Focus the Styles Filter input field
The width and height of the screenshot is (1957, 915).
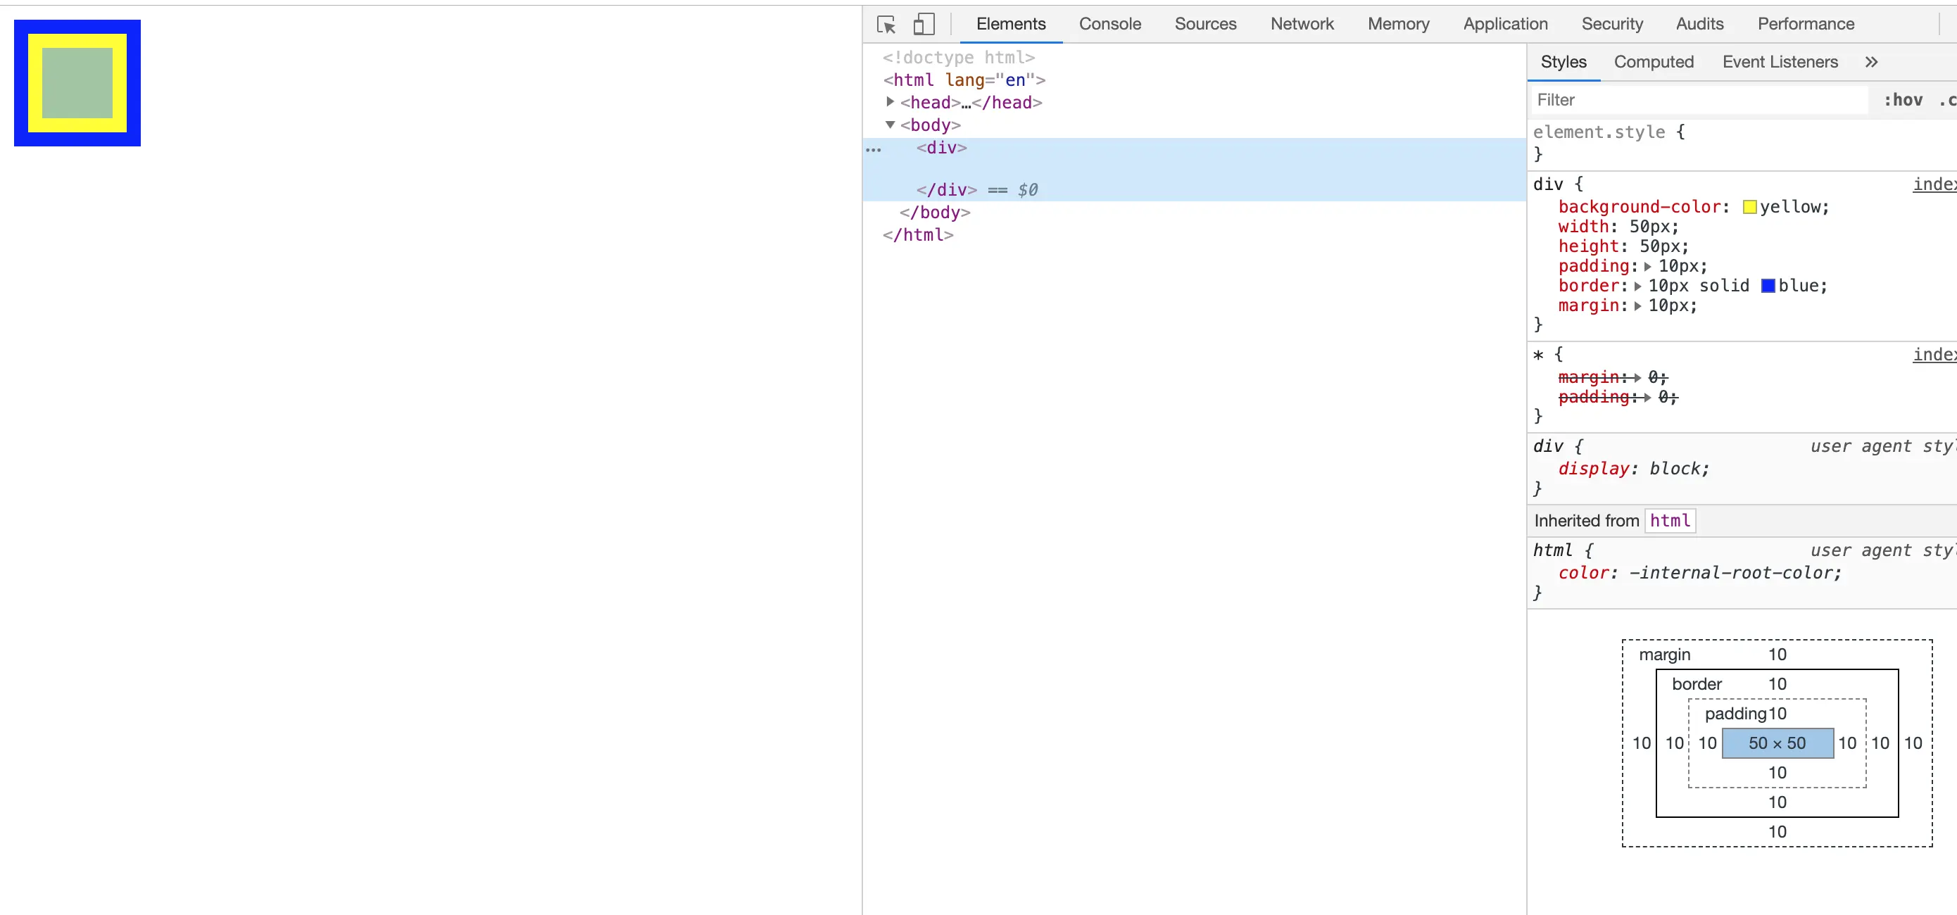click(x=1697, y=100)
